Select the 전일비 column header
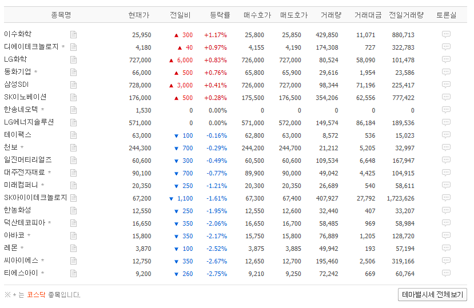The height and width of the screenshot is (308, 474). pyautogui.click(x=180, y=15)
